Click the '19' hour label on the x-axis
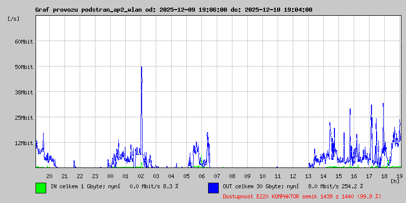 pos(398,176)
